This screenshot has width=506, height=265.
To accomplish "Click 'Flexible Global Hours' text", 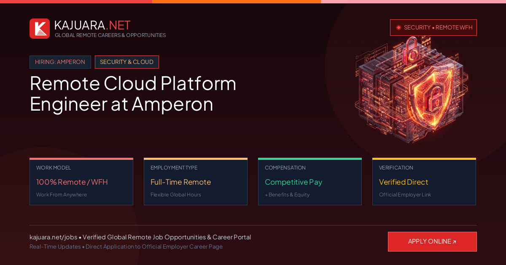I will [176, 195].
